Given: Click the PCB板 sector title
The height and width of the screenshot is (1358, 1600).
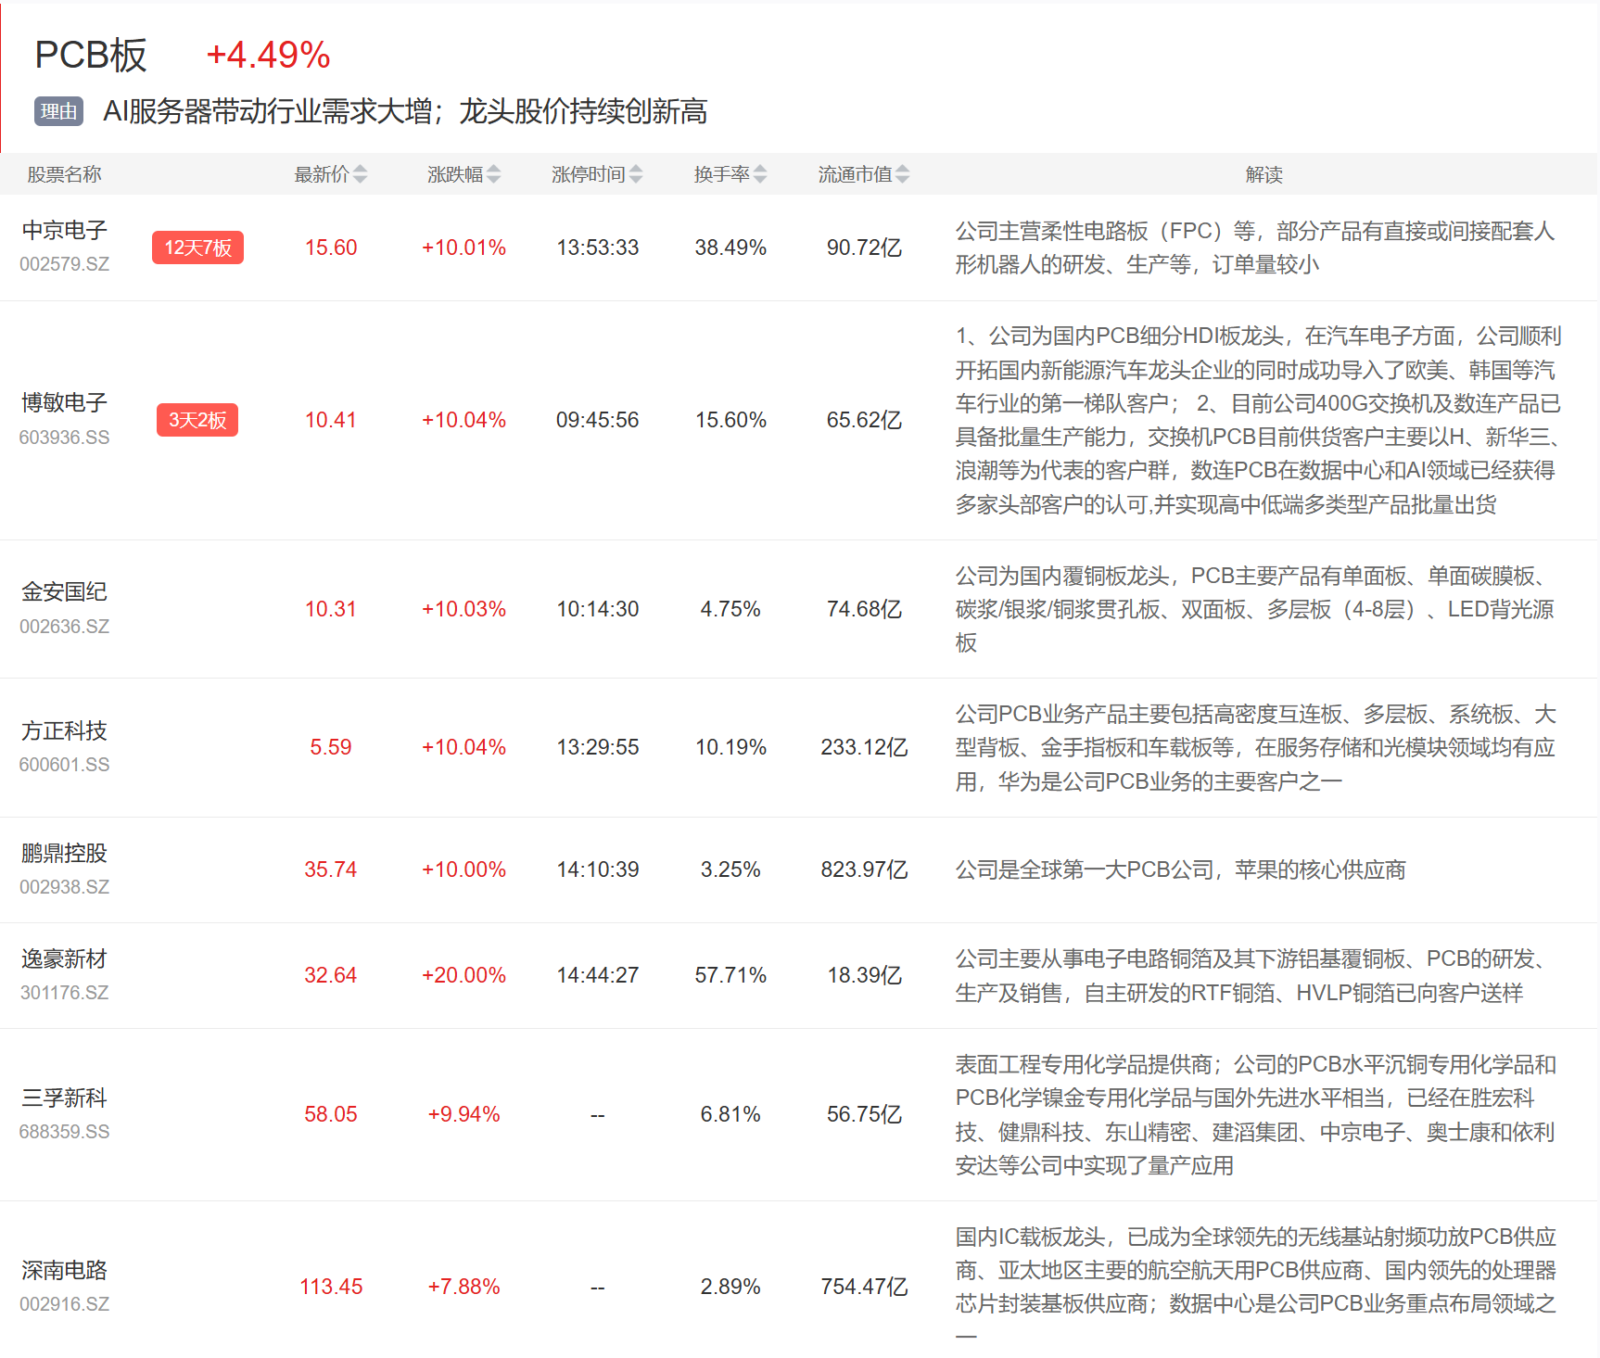Looking at the screenshot, I should click(x=91, y=56).
